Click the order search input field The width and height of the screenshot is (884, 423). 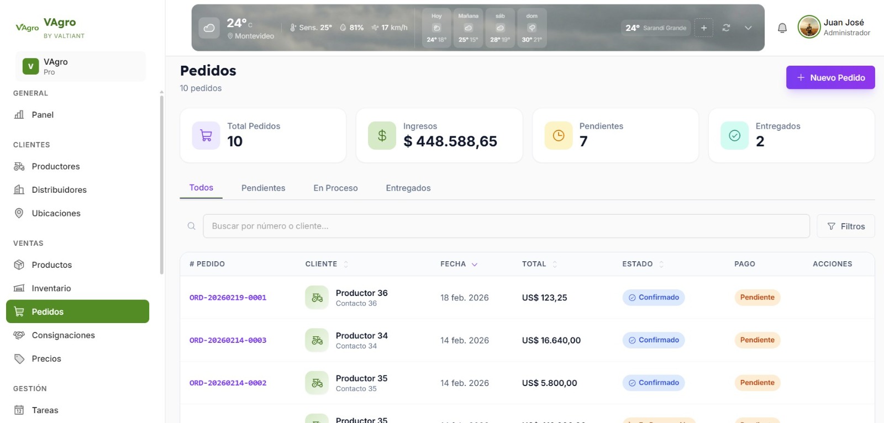[506, 226]
